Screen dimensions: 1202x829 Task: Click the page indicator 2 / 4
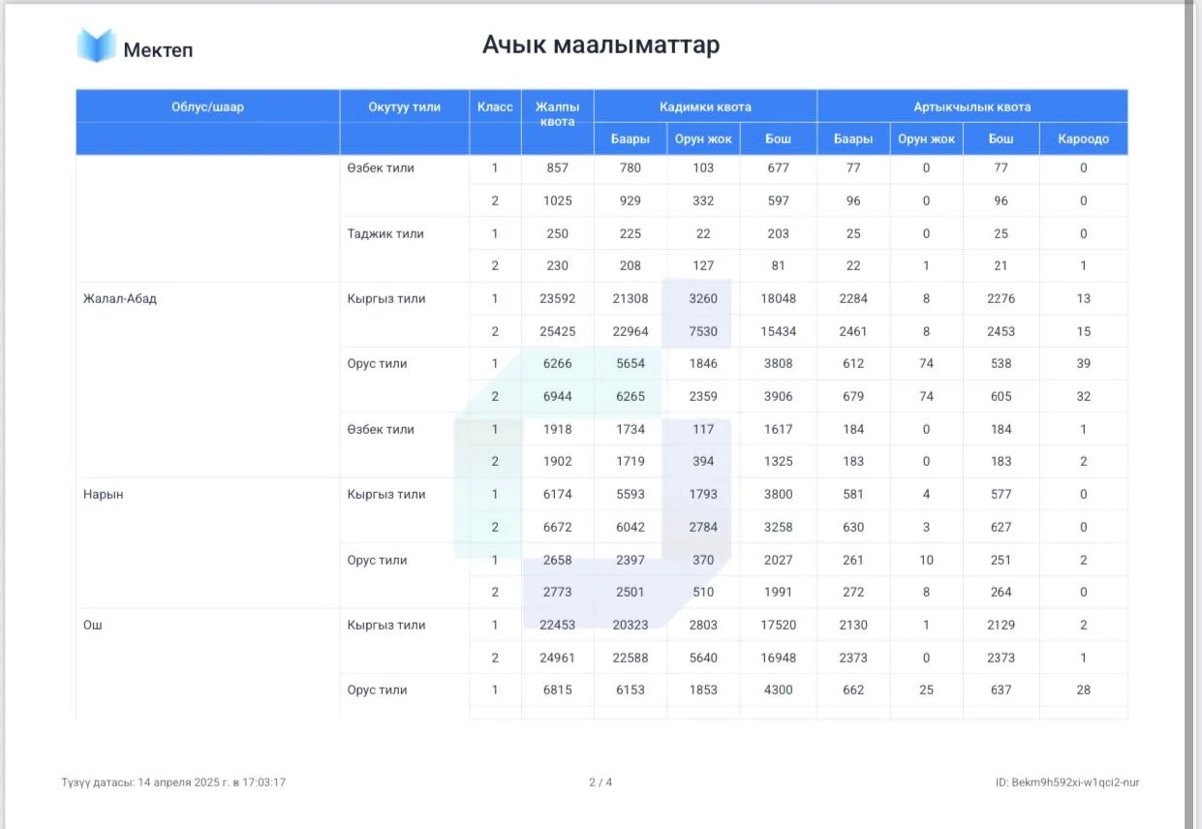[601, 782]
